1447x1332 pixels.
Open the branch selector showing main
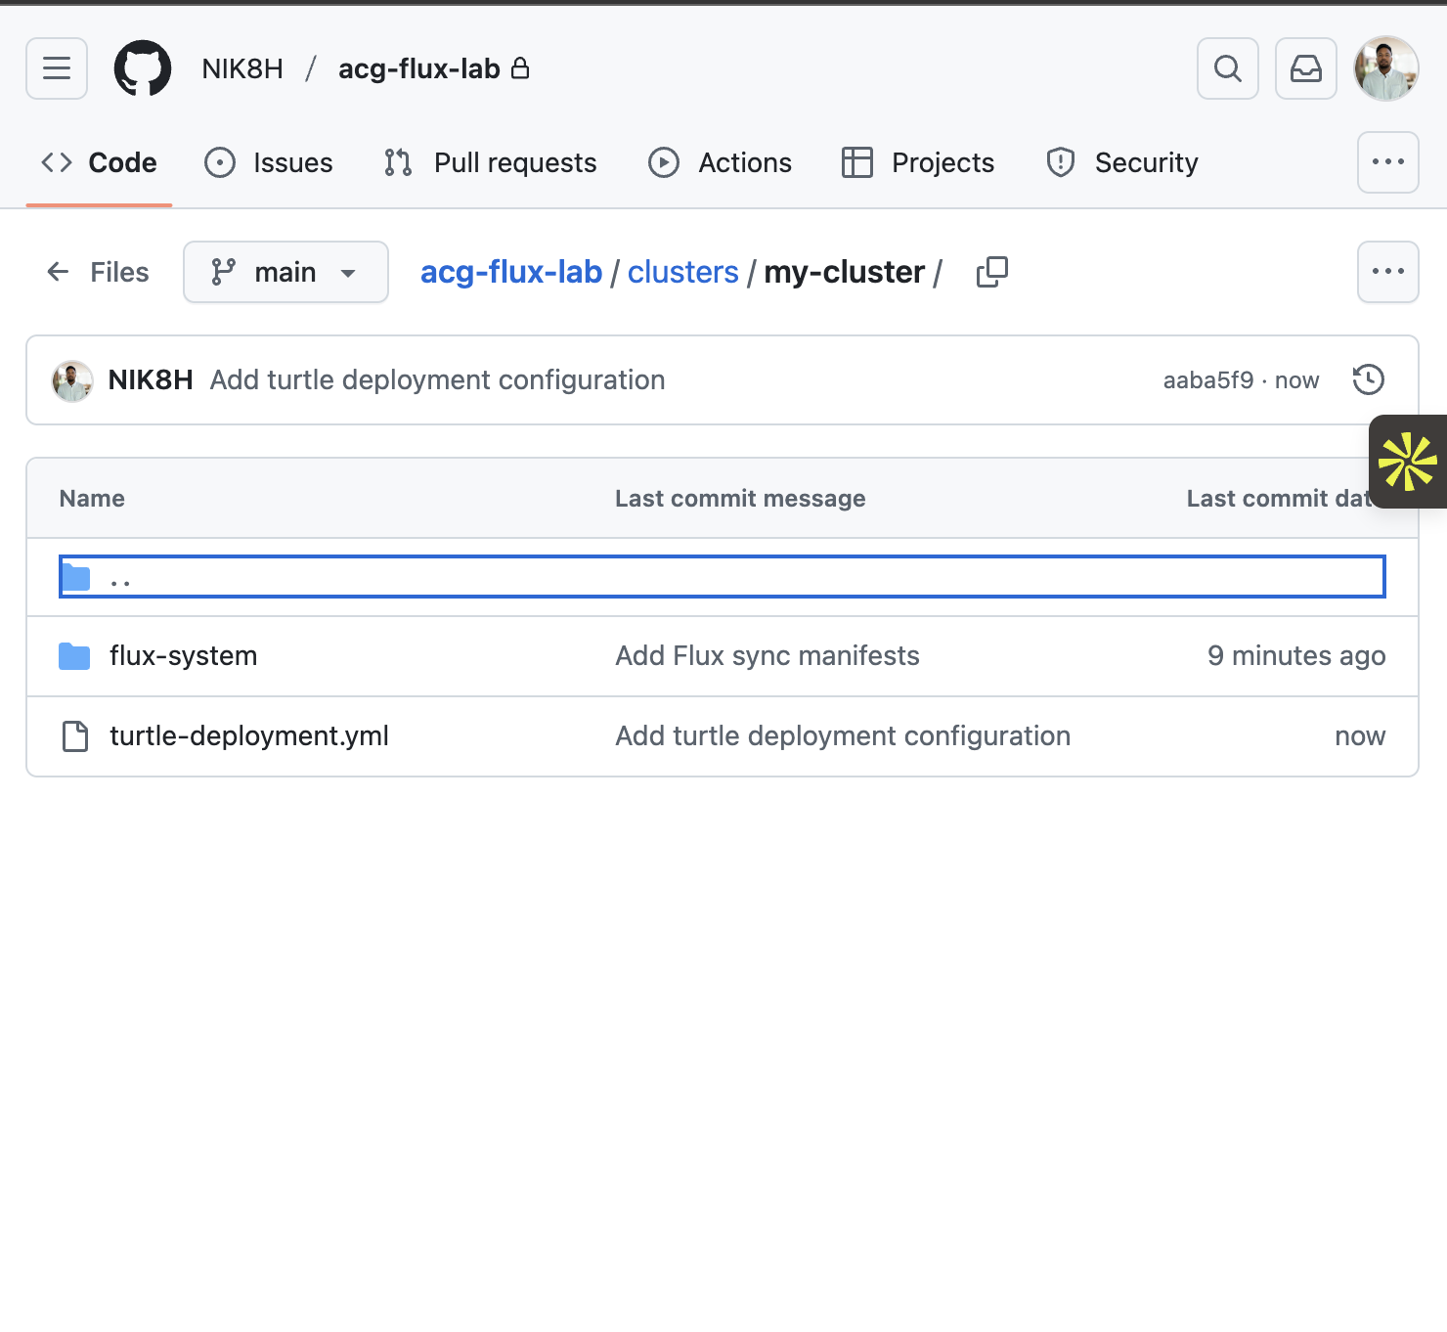285,272
